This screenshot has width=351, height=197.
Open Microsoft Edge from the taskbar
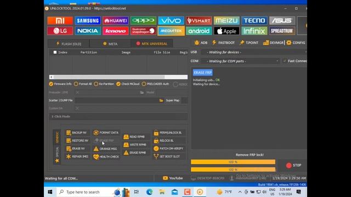click(150, 192)
